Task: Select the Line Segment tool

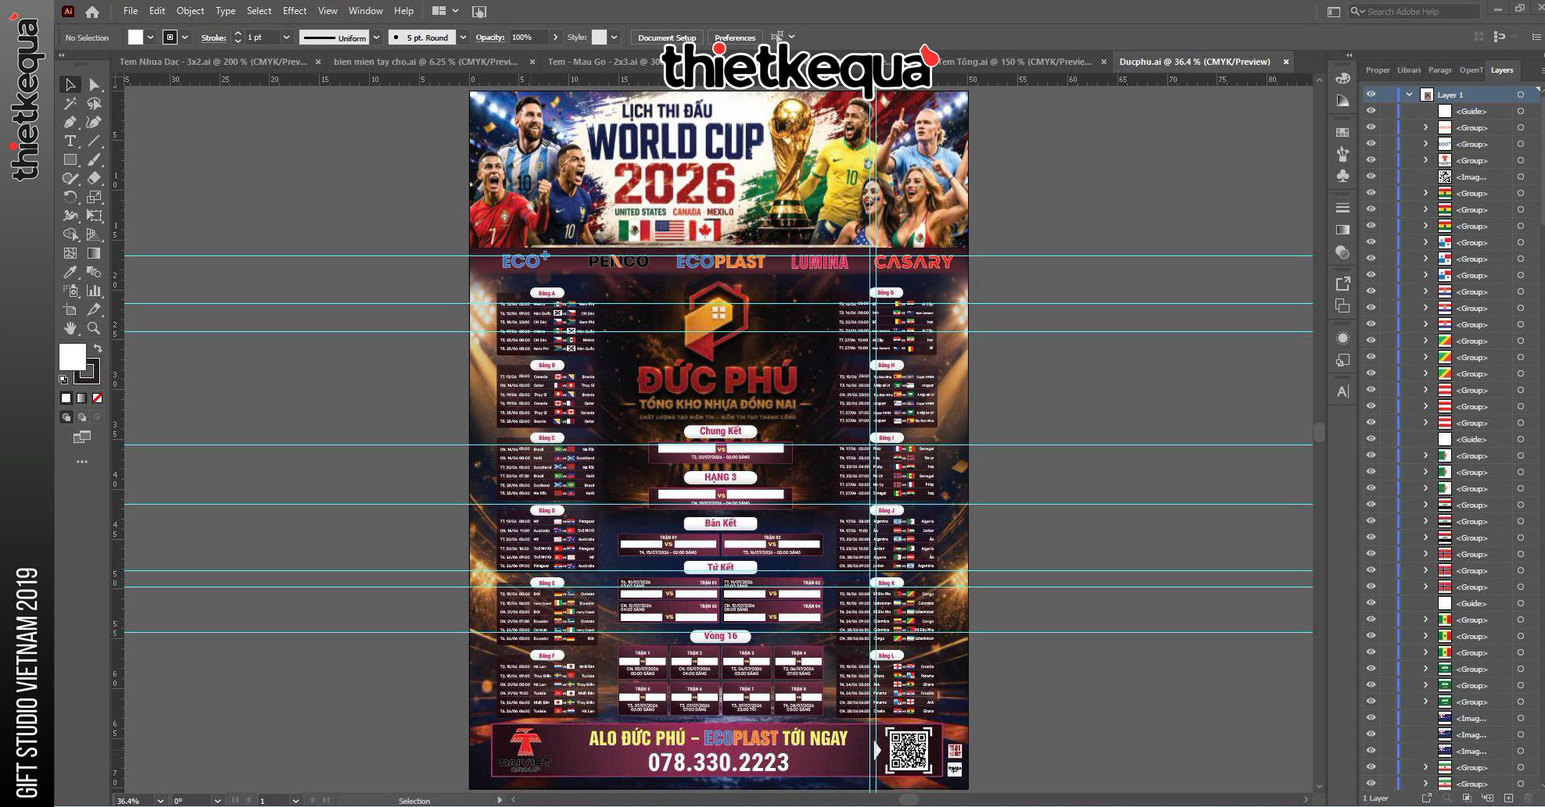Action: click(94, 141)
